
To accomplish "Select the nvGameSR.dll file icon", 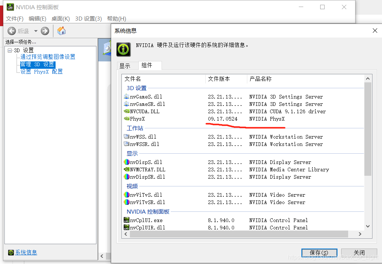I will 127,104.
